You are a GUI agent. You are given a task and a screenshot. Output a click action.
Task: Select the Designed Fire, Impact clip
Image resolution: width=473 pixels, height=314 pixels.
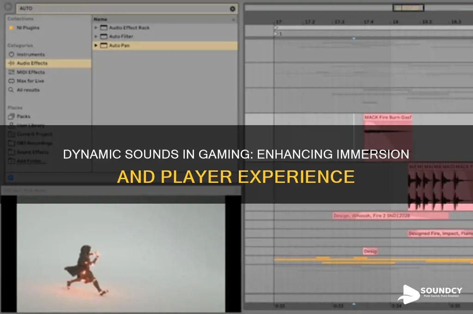pyautogui.click(x=440, y=233)
